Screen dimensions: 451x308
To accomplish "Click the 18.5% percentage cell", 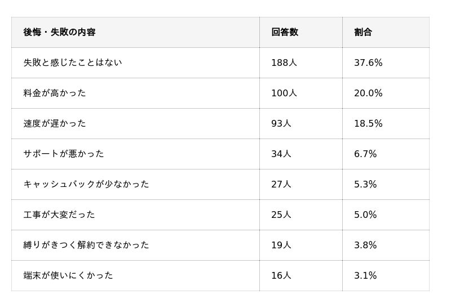I will (368, 124).
